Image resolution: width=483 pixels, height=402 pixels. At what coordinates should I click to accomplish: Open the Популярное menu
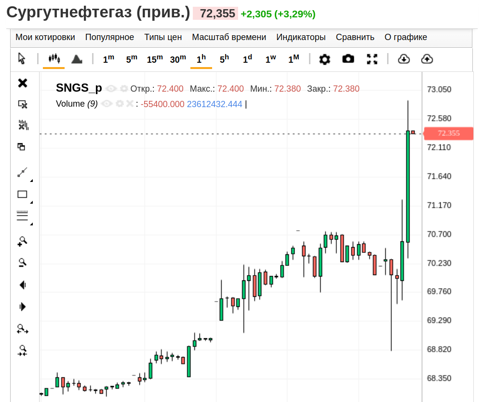(109, 37)
